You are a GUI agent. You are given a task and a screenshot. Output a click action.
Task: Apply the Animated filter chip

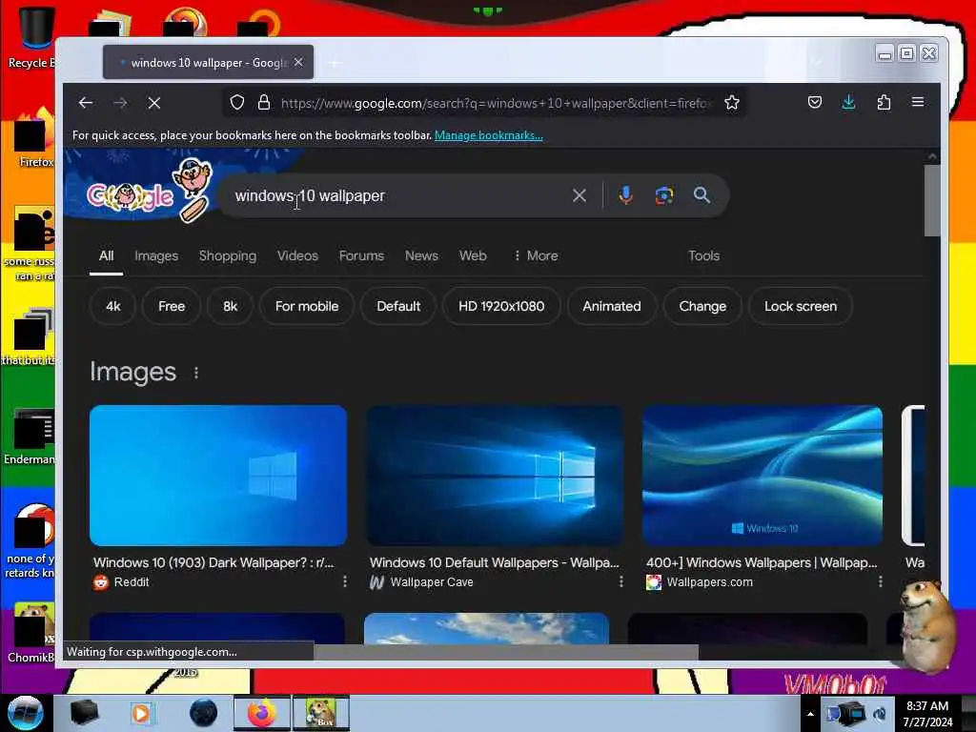pos(612,306)
